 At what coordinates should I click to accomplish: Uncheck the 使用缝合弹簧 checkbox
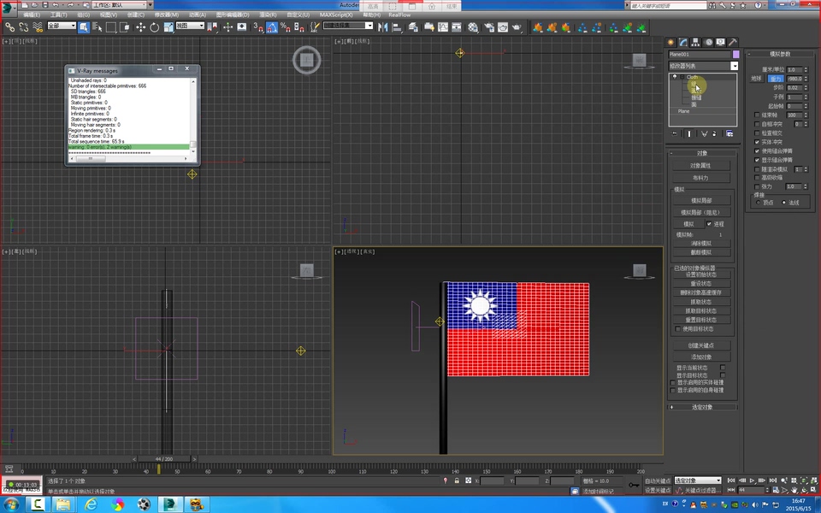[x=757, y=150]
